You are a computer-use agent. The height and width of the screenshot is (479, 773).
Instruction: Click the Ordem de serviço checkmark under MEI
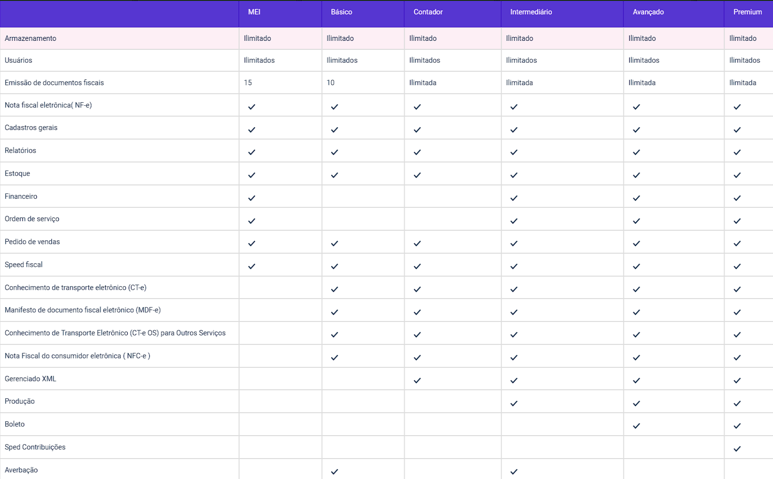[252, 221]
